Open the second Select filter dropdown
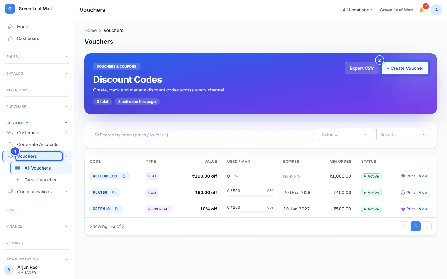 [404, 135]
